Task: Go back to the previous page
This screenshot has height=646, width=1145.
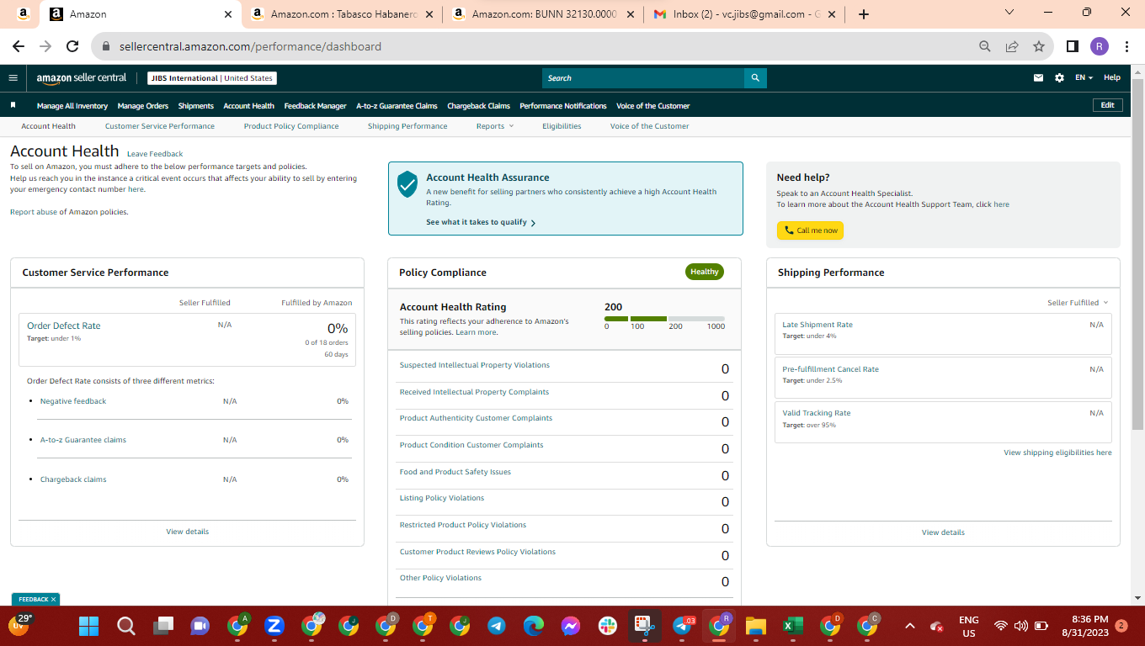Action: click(19, 47)
